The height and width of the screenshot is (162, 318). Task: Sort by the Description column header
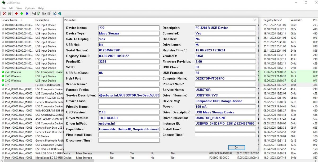49,20
